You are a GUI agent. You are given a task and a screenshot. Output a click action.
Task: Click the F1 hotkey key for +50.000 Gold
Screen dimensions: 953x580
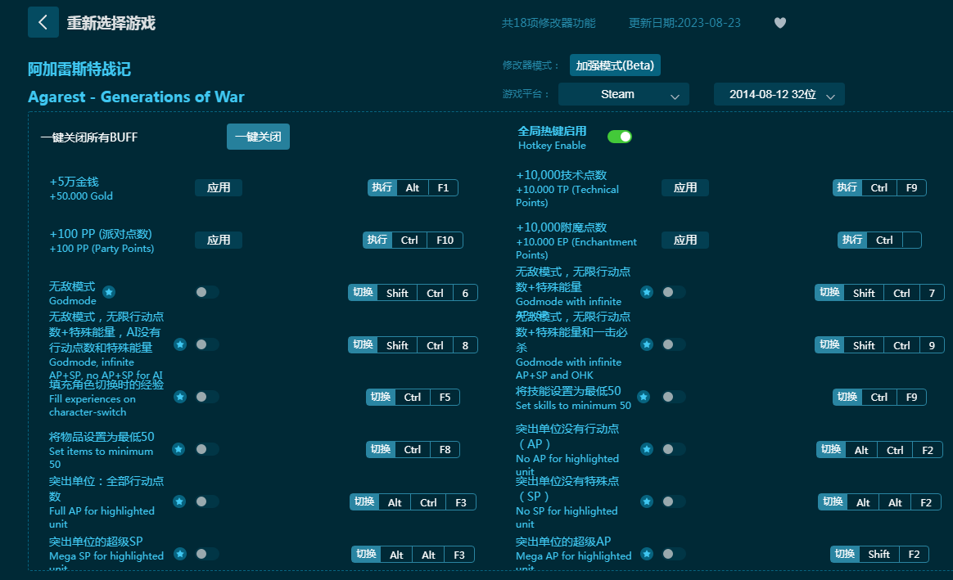[x=443, y=187]
